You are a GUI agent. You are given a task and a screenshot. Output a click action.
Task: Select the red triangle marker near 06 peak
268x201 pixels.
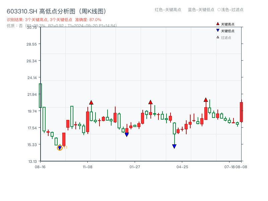point(205,99)
